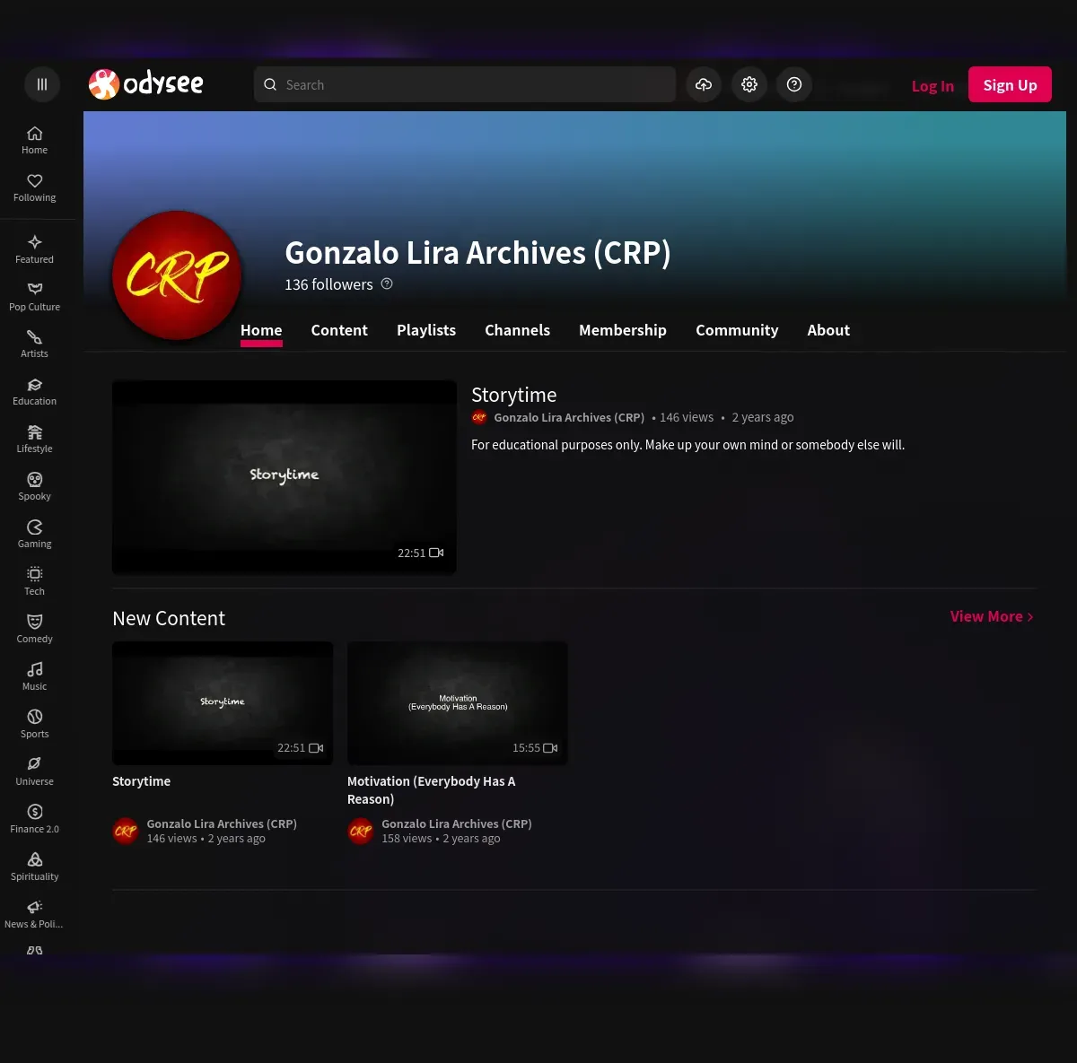The width and height of the screenshot is (1077, 1063).
Task: Click '136 followers' text
Action: [328, 284]
